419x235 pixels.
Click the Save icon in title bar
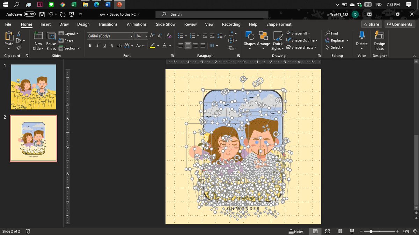point(42,14)
